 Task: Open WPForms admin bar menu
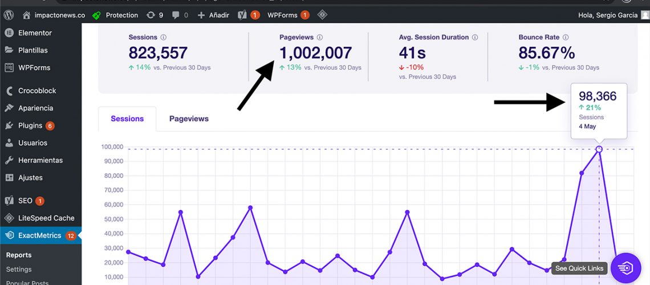click(288, 15)
